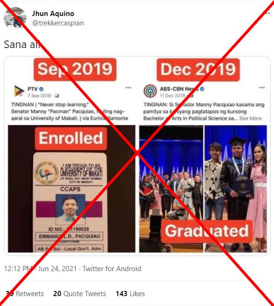This screenshot has height=306, width=274.
Task: Open the Jhun Aquino display name
Action: [x=53, y=14]
